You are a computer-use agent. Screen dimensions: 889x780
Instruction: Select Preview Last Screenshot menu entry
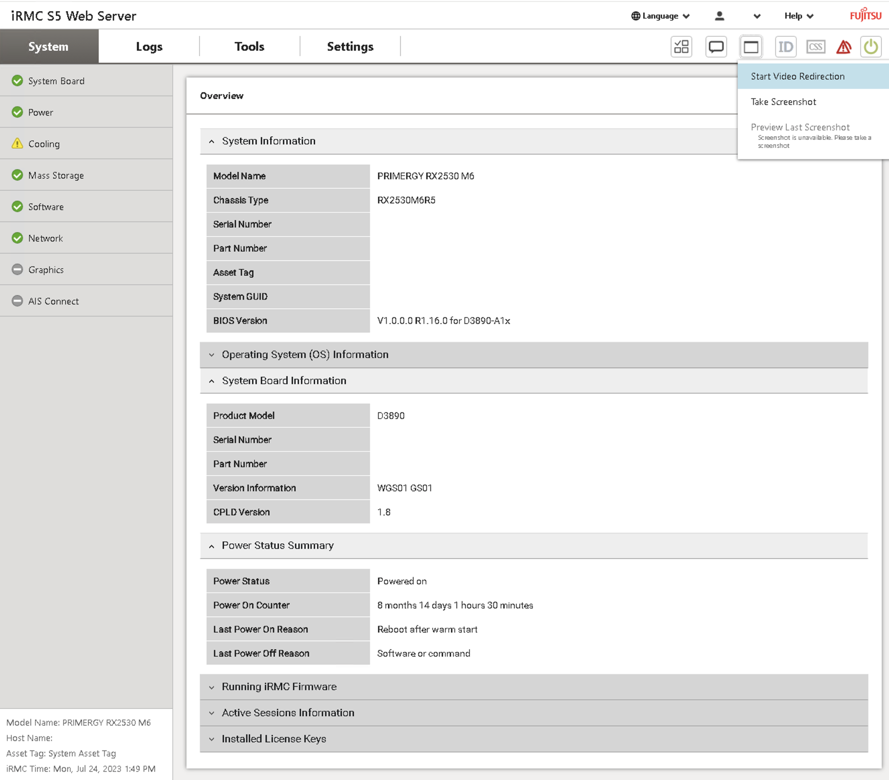[813, 135]
